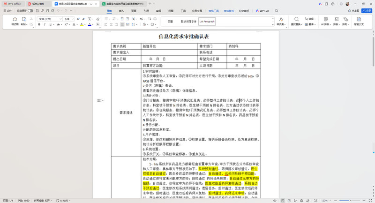Toggle the character border A icon
The width and height of the screenshot is (375, 203).
[x=98, y=24]
